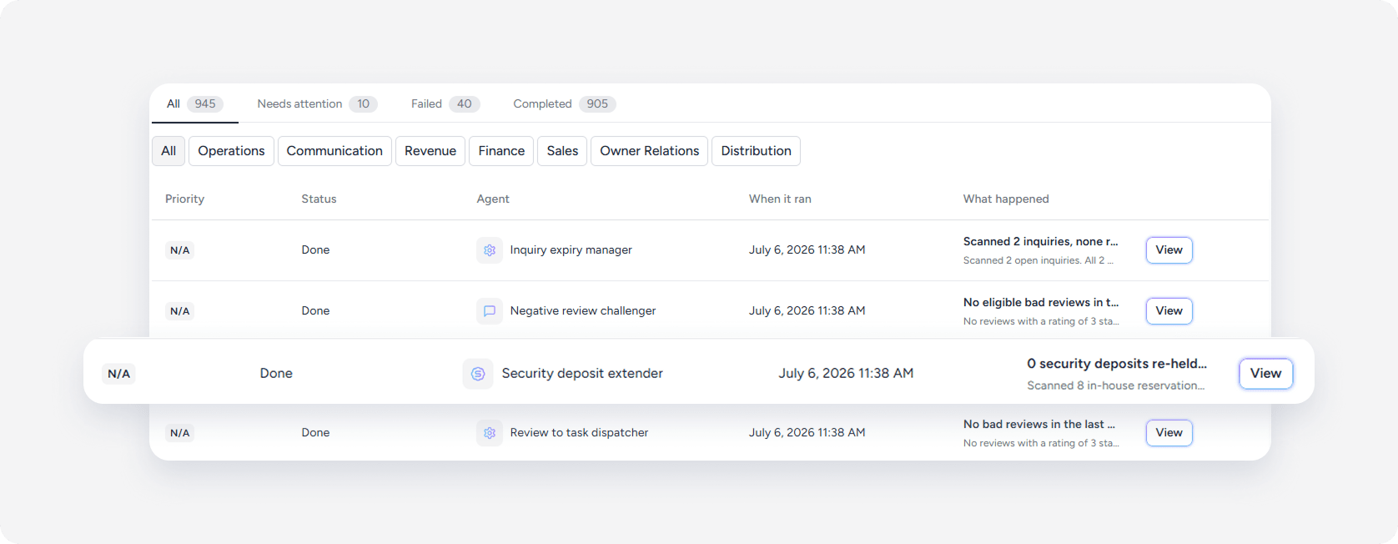
Task: Click the Inquiry expiry manager gear icon
Action: pyautogui.click(x=490, y=250)
